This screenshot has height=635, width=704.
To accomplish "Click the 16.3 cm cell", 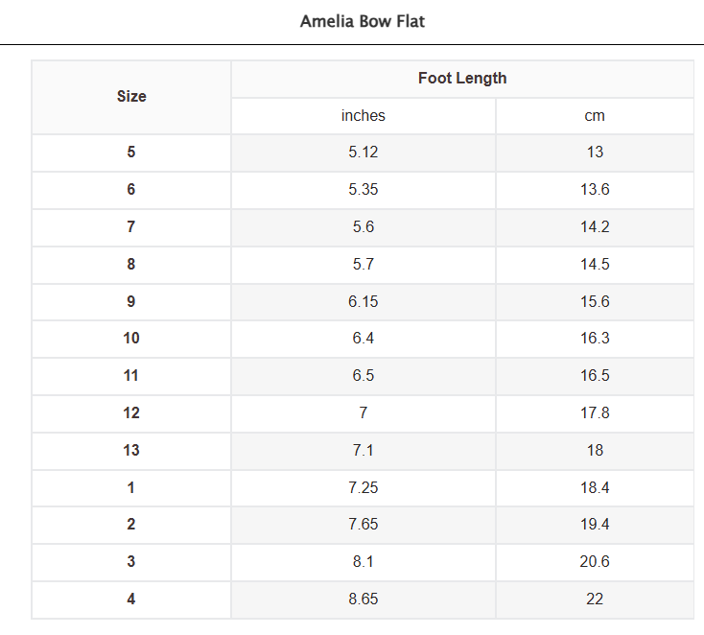I will pos(595,339).
